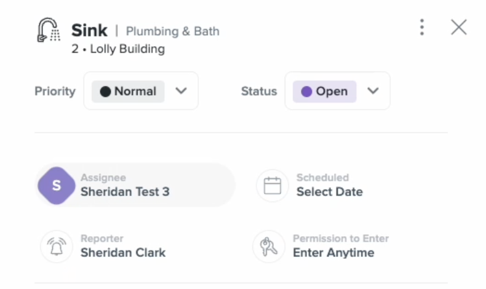Edit the Enter Anytime permission
Viewport: 486px width, 289px height.
pyautogui.click(x=333, y=253)
